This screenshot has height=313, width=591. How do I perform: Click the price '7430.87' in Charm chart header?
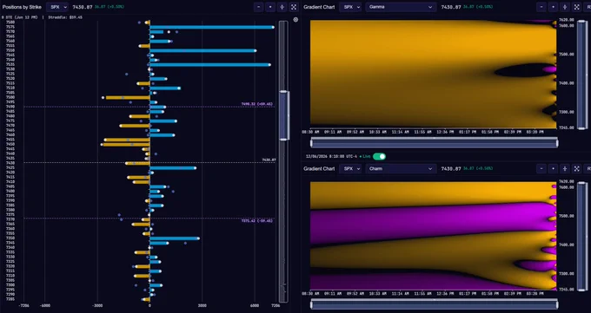coord(451,169)
